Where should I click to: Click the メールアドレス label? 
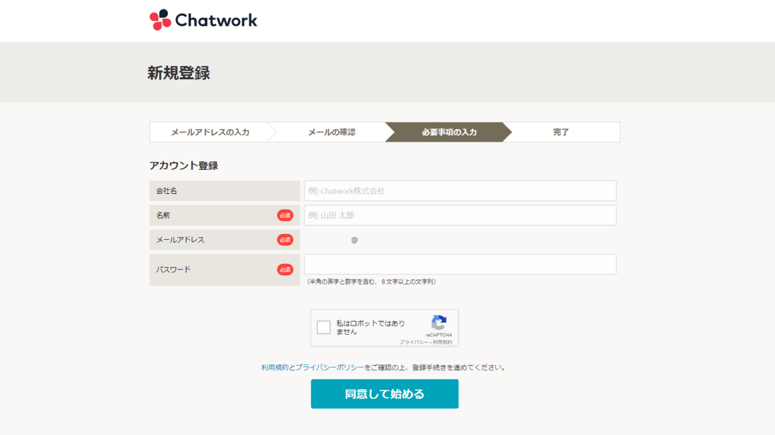pyautogui.click(x=180, y=240)
